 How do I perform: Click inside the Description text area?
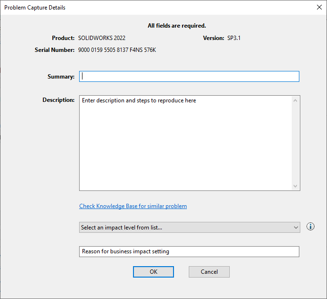pos(186,143)
